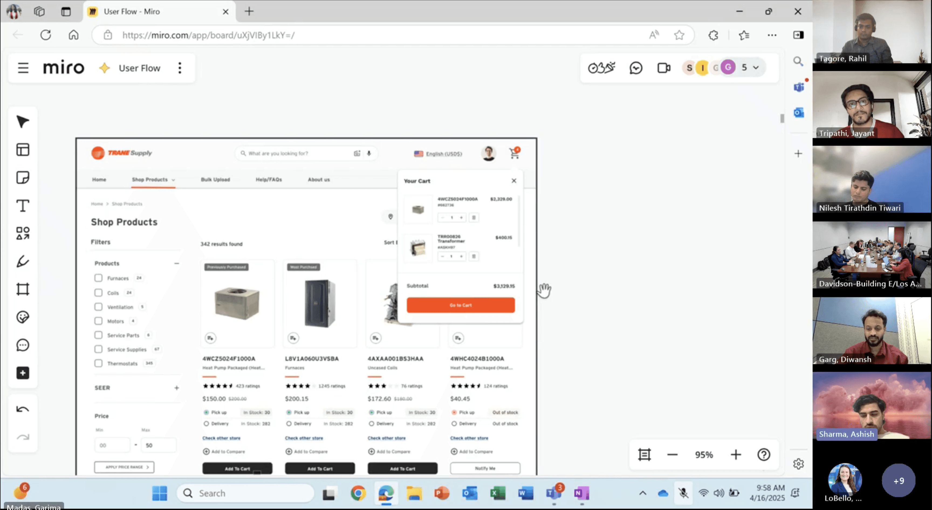Select Delivery radio for 4WCZ5024F1000A

click(x=206, y=423)
